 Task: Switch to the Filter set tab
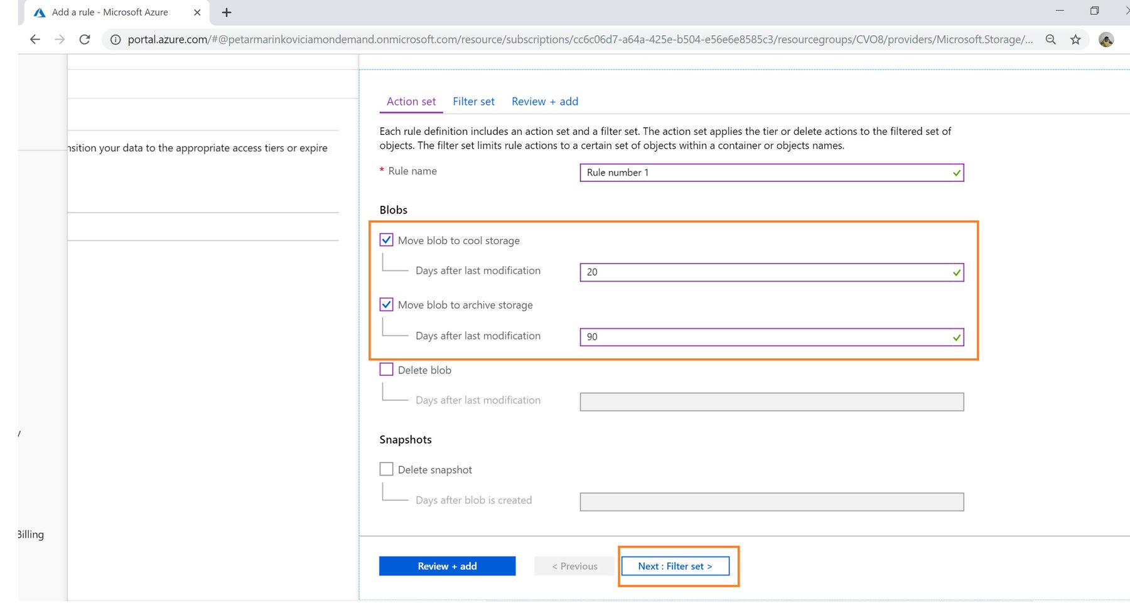click(473, 101)
